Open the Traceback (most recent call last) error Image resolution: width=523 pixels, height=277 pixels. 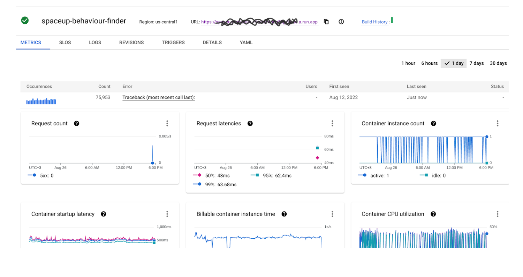pyautogui.click(x=159, y=98)
